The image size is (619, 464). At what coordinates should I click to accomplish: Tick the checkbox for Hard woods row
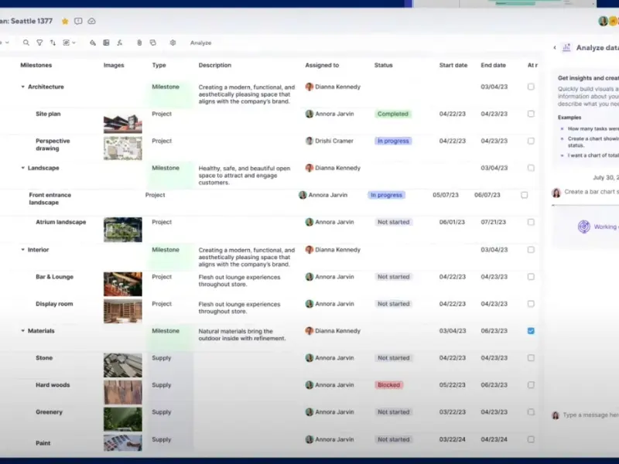tap(531, 385)
